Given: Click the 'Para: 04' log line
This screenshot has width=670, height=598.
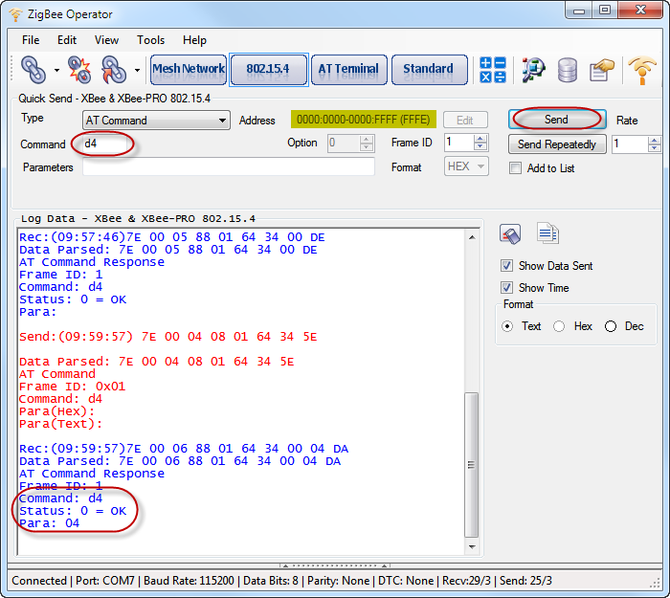Looking at the screenshot, I should pyautogui.click(x=50, y=523).
